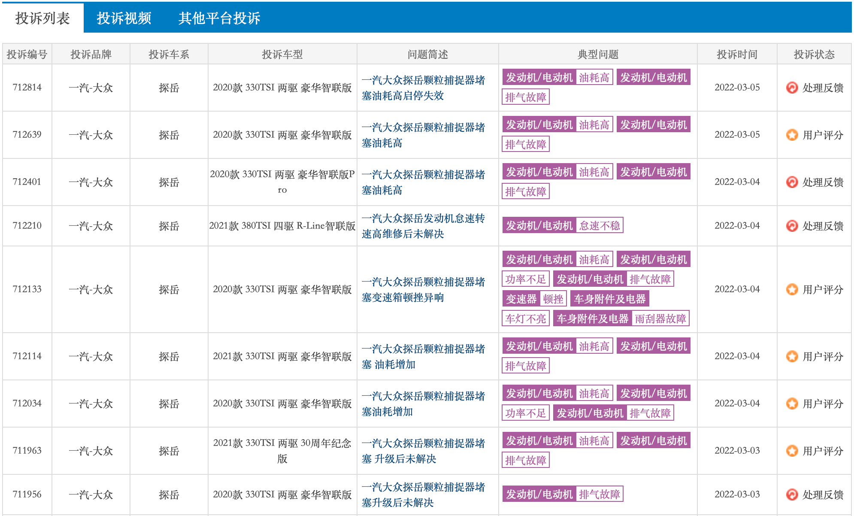Click the 典型问题 column header
854x516 pixels.
tap(598, 55)
